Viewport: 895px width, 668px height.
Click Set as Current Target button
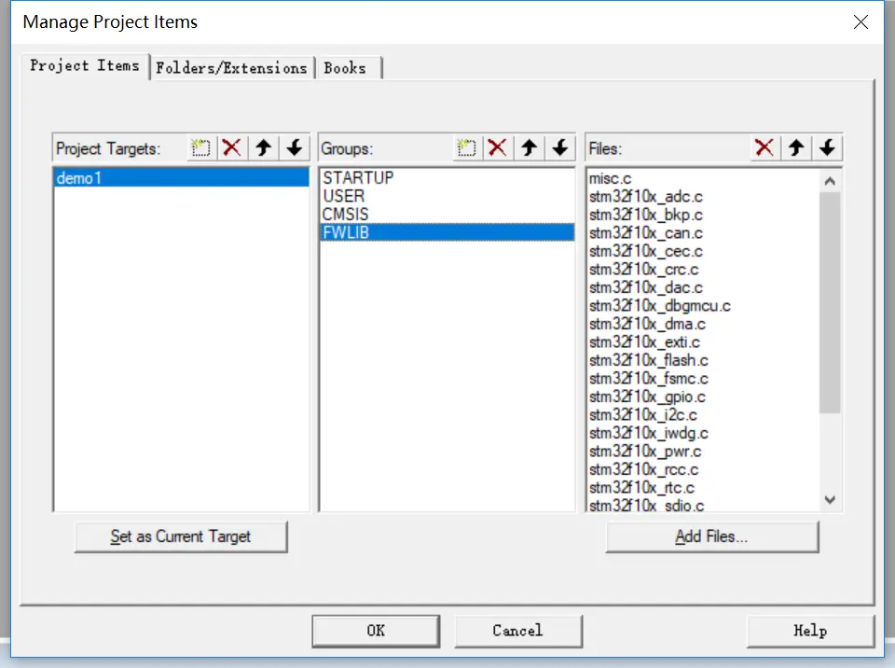pos(181,536)
